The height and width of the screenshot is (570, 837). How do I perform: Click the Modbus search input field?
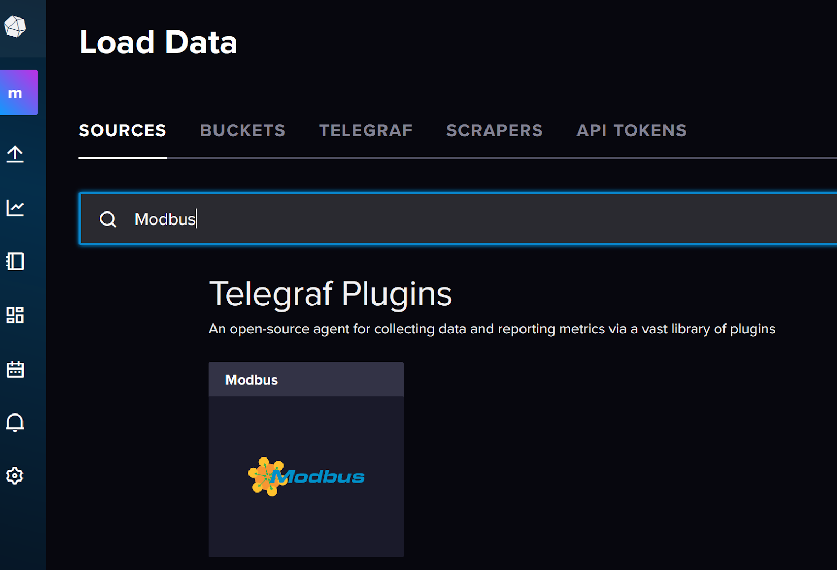458,219
